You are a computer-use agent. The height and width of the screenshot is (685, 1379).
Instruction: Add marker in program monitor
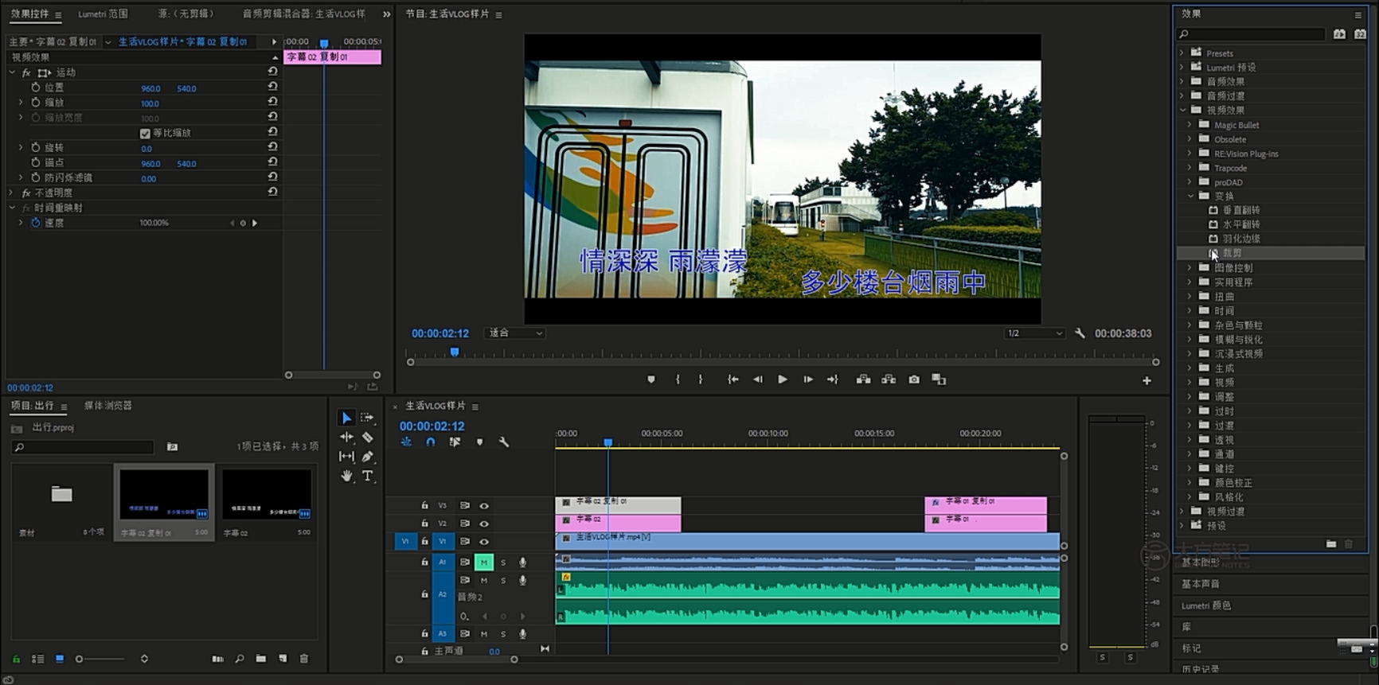(x=651, y=379)
